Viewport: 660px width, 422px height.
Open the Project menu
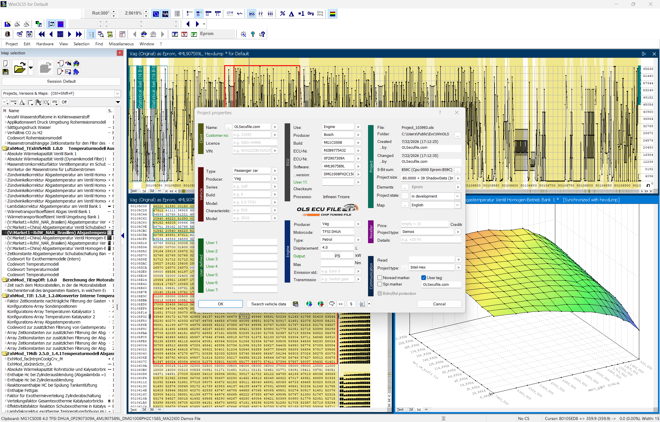12,44
